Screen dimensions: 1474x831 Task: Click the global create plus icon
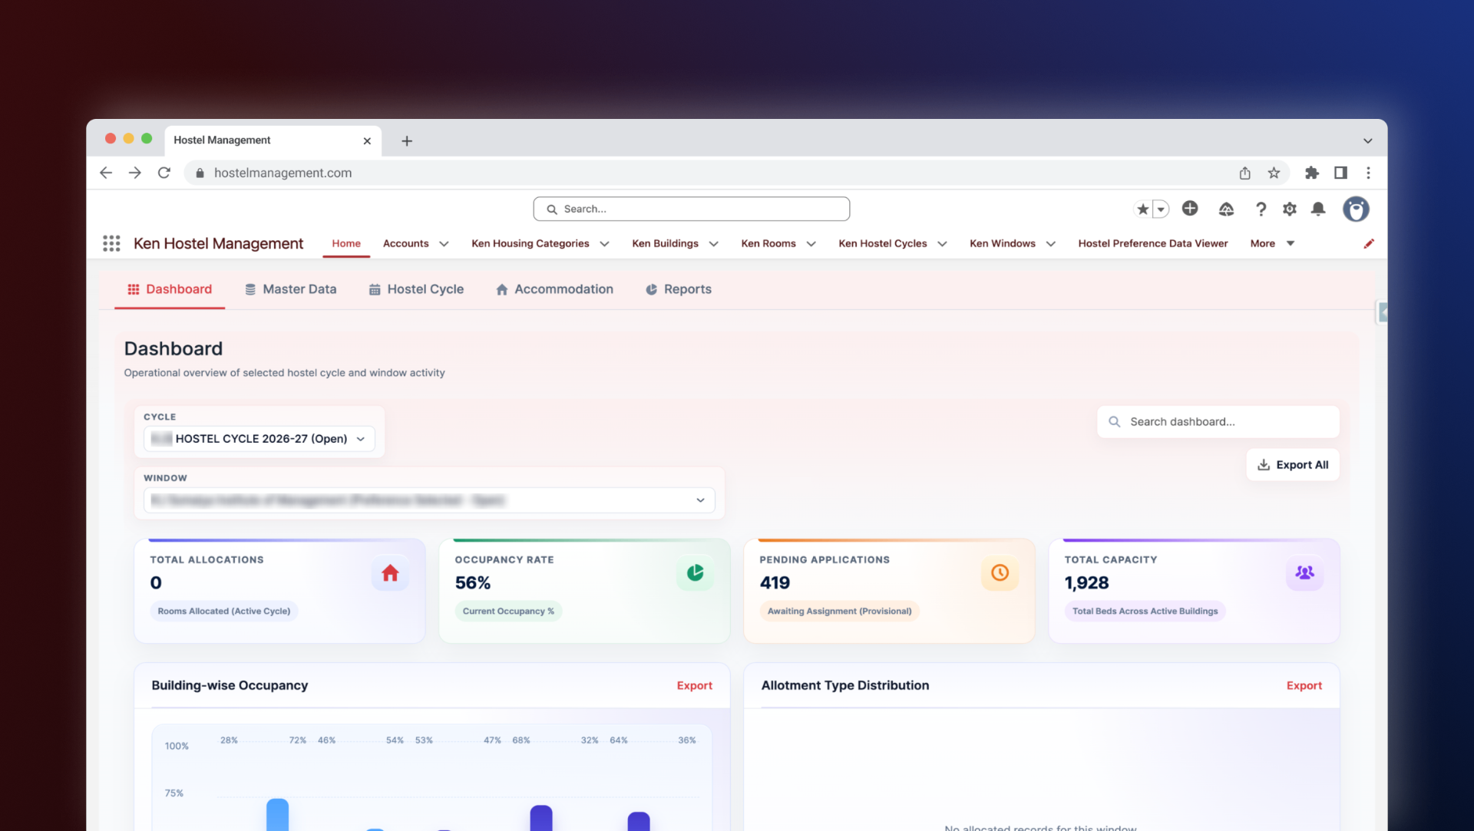click(1190, 208)
